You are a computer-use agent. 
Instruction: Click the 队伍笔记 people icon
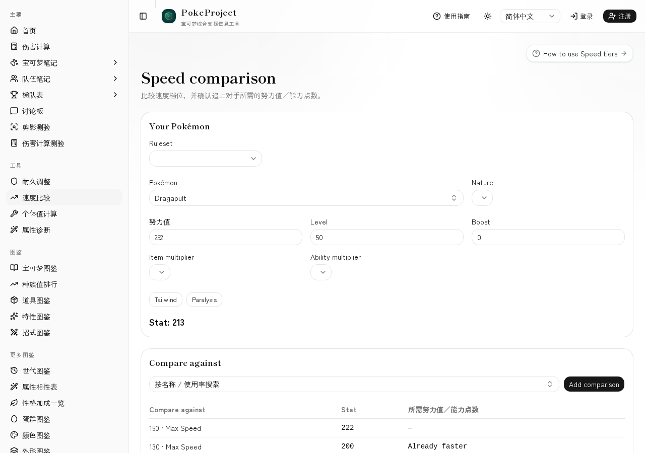pos(14,79)
